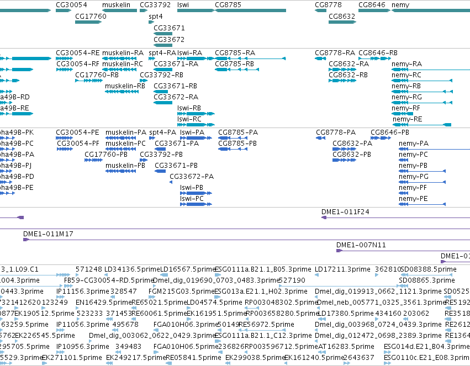Click transcript CG33672-RA
This screenshot has height=366, width=470.
tap(176, 97)
